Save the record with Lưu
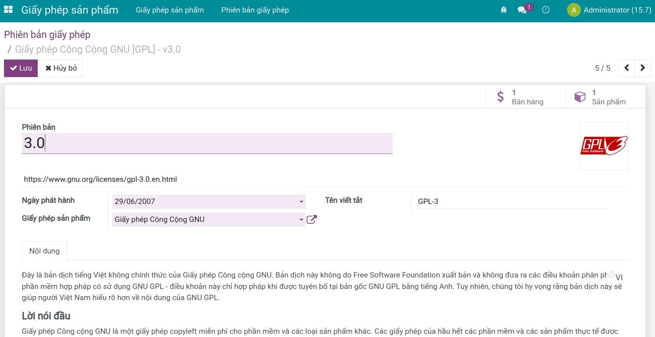Screen dimensions: 655x337 [21, 68]
